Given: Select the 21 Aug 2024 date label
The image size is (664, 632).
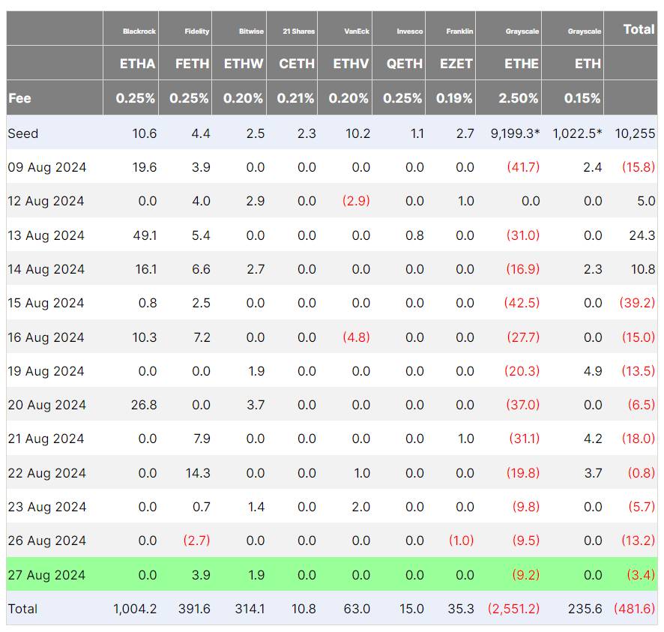Looking at the screenshot, I should coord(46,439).
